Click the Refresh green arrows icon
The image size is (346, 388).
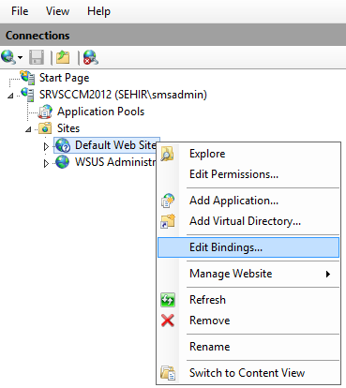point(168,300)
